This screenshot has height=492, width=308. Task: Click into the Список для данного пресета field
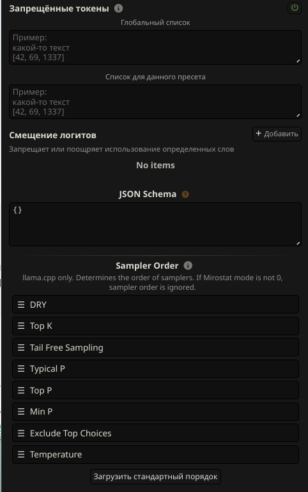click(155, 102)
